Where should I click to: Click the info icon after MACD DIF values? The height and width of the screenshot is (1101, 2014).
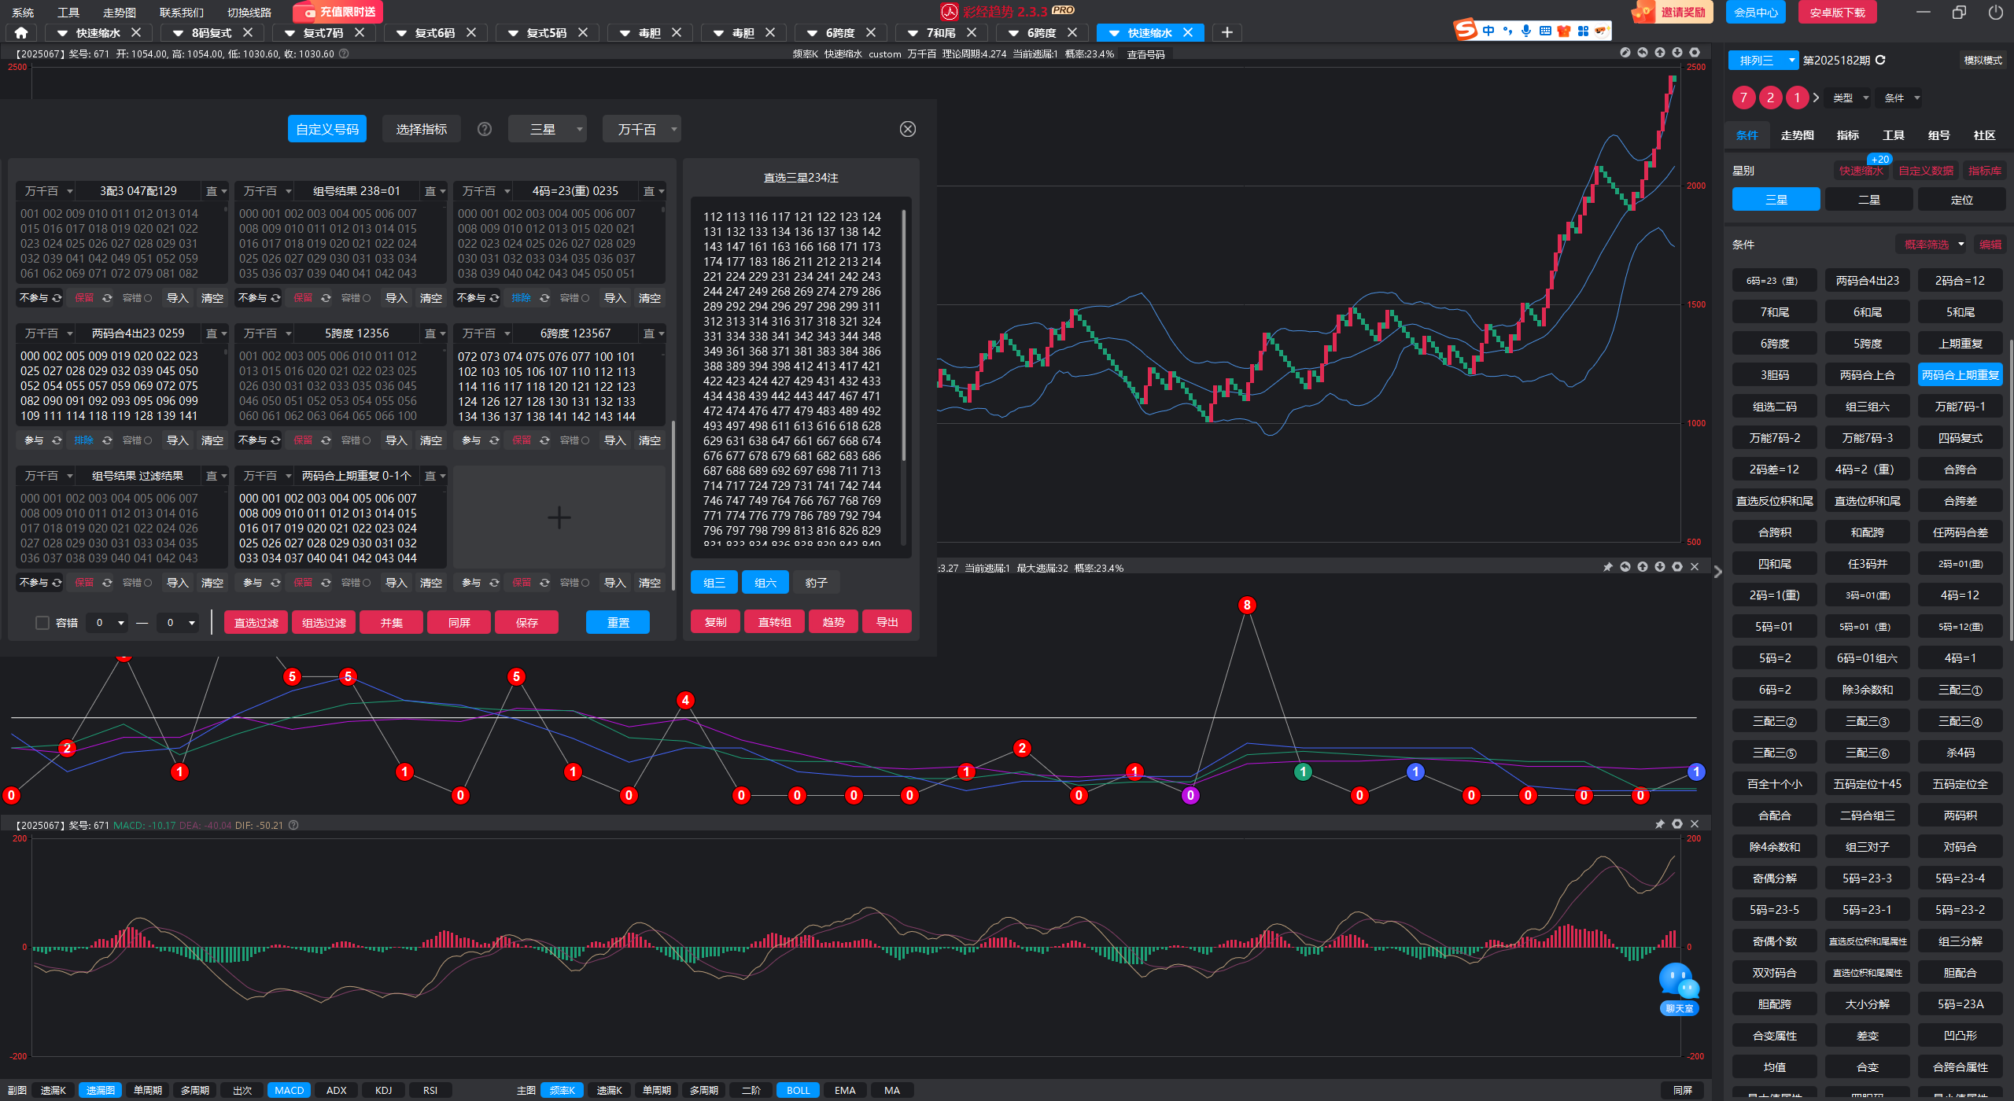[293, 825]
